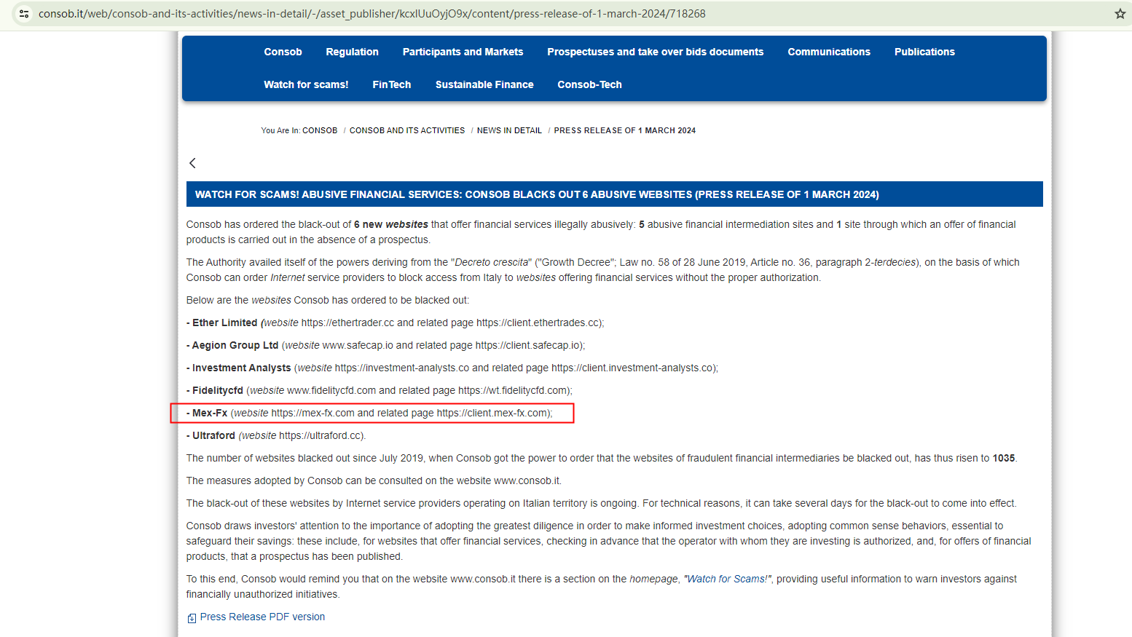Click the Ultraford list entry
This screenshot has height=637, width=1132.
tap(276, 435)
